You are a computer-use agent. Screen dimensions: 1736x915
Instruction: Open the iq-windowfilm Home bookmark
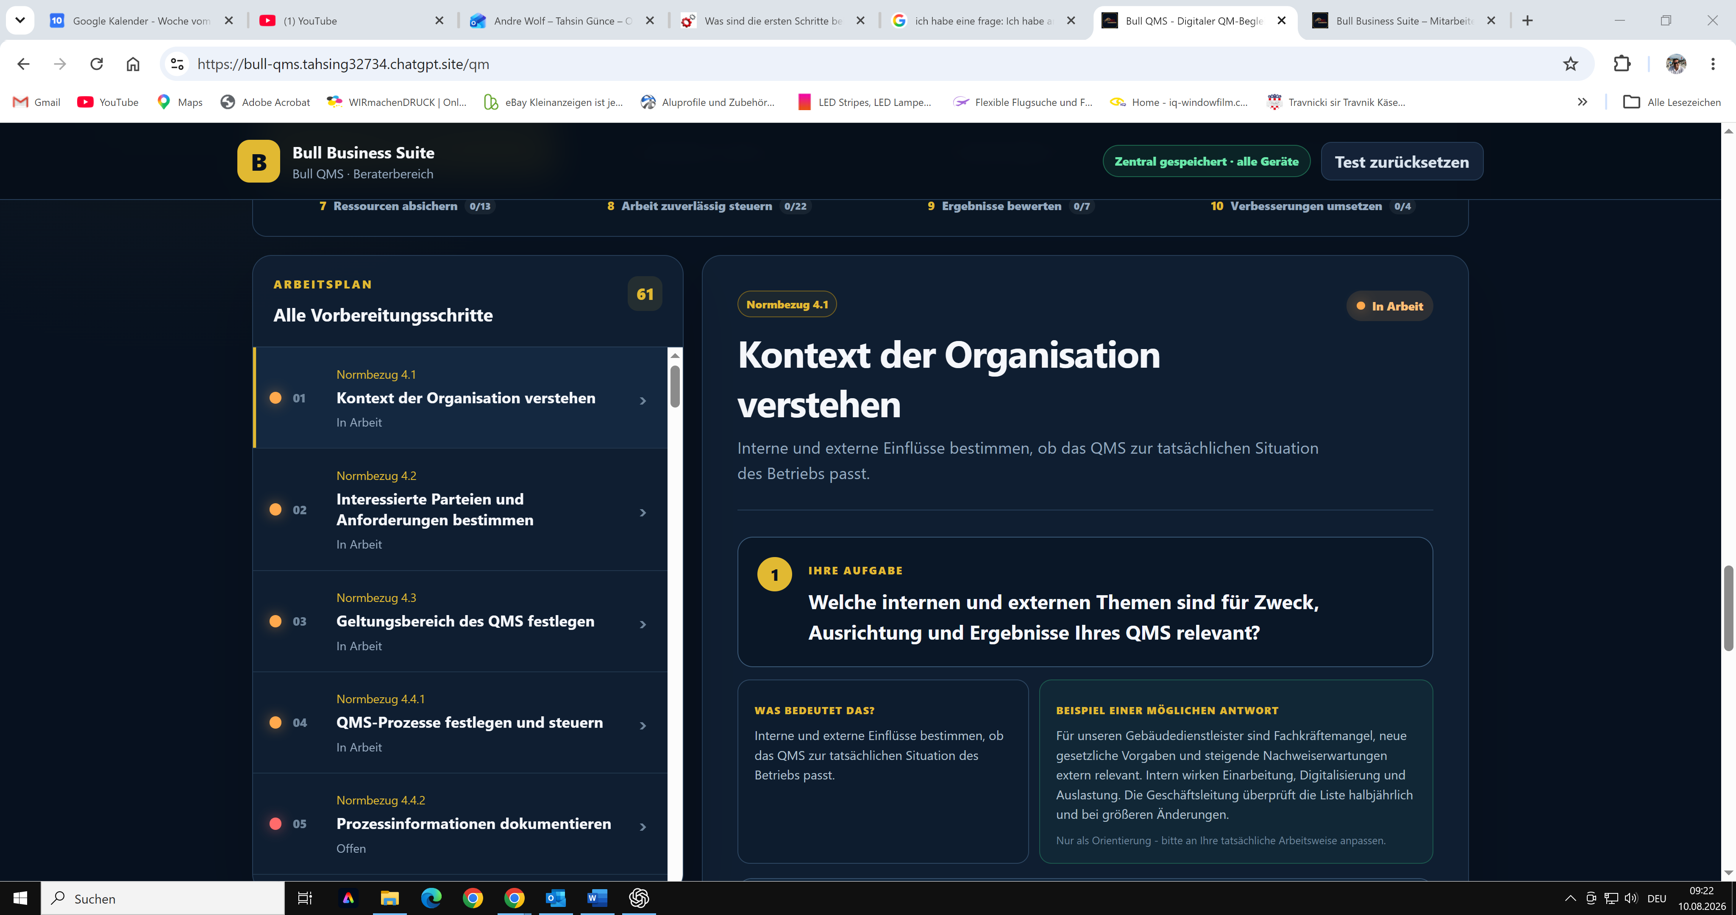(x=1179, y=102)
